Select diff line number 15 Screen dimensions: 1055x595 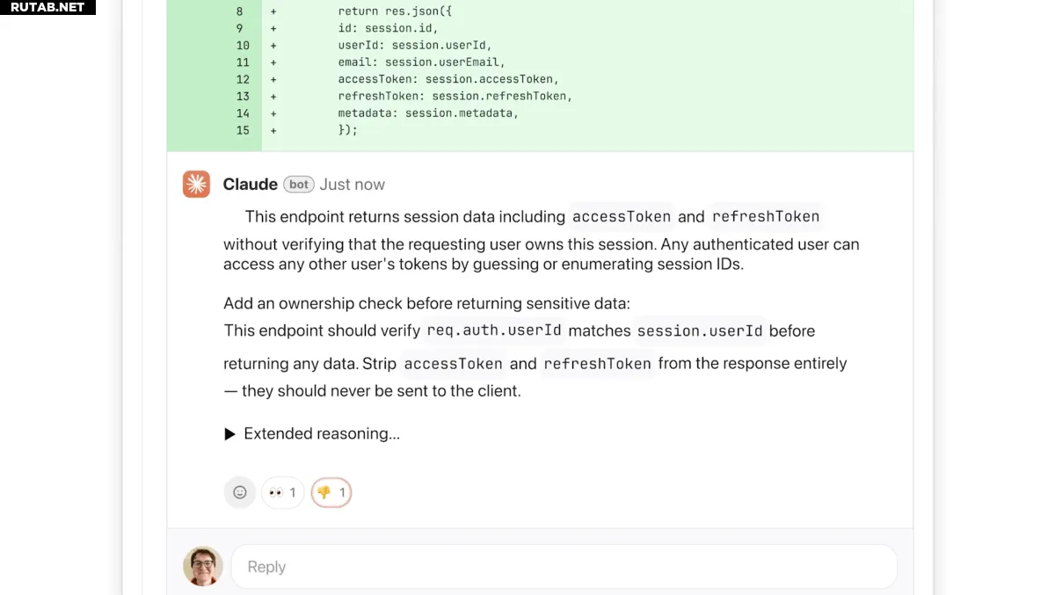(243, 130)
